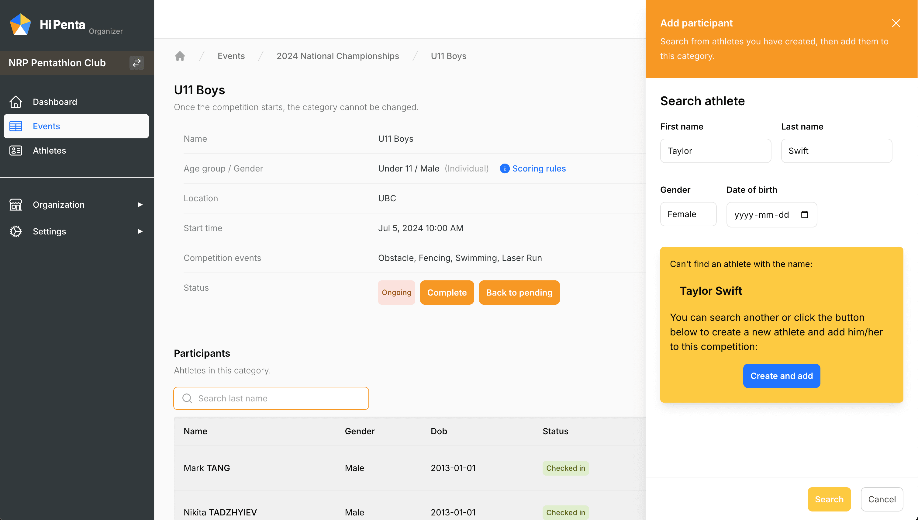Click the switch organization arrows icon

136,63
